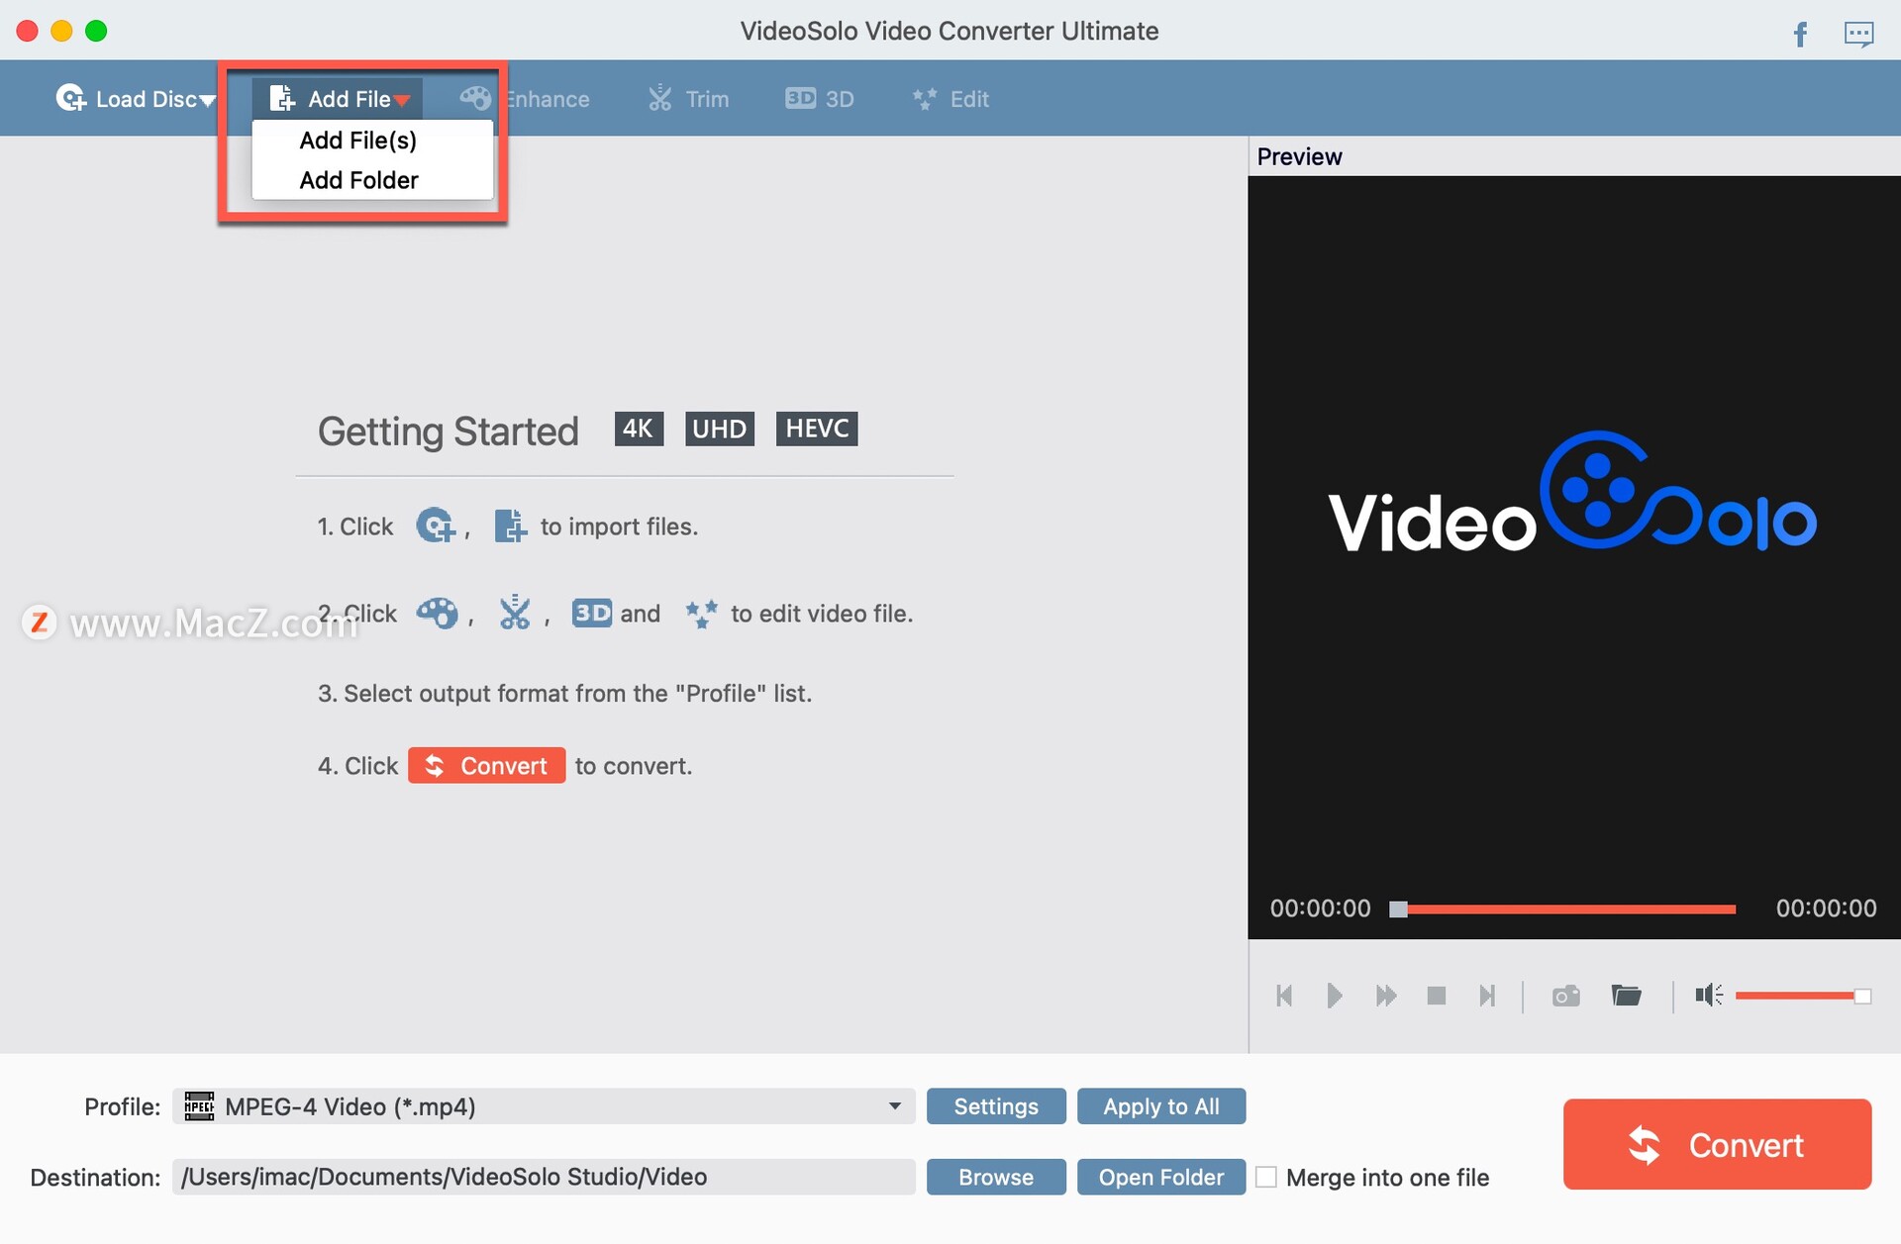Open the Facebook page icon
Viewport: 1901px width, 1244px height.
click(x=1800, y=35)
